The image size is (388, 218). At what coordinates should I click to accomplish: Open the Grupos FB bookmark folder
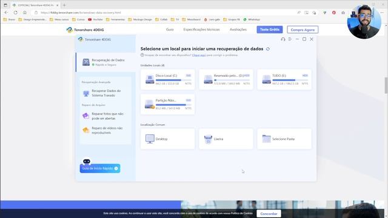(x=232, y=19)
